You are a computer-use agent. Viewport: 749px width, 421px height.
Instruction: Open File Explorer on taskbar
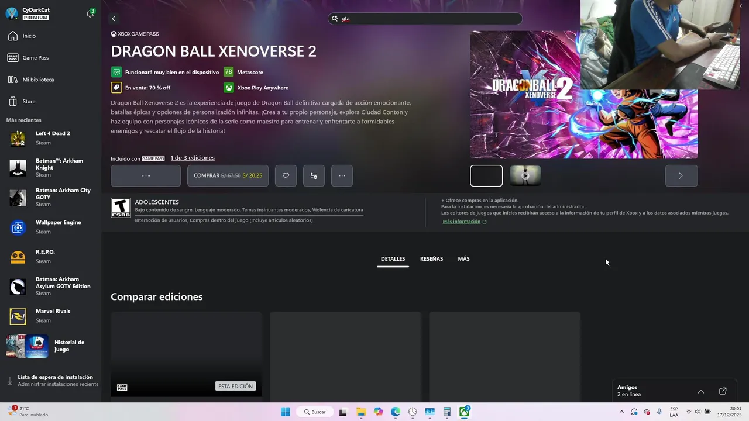coord(360,412)
